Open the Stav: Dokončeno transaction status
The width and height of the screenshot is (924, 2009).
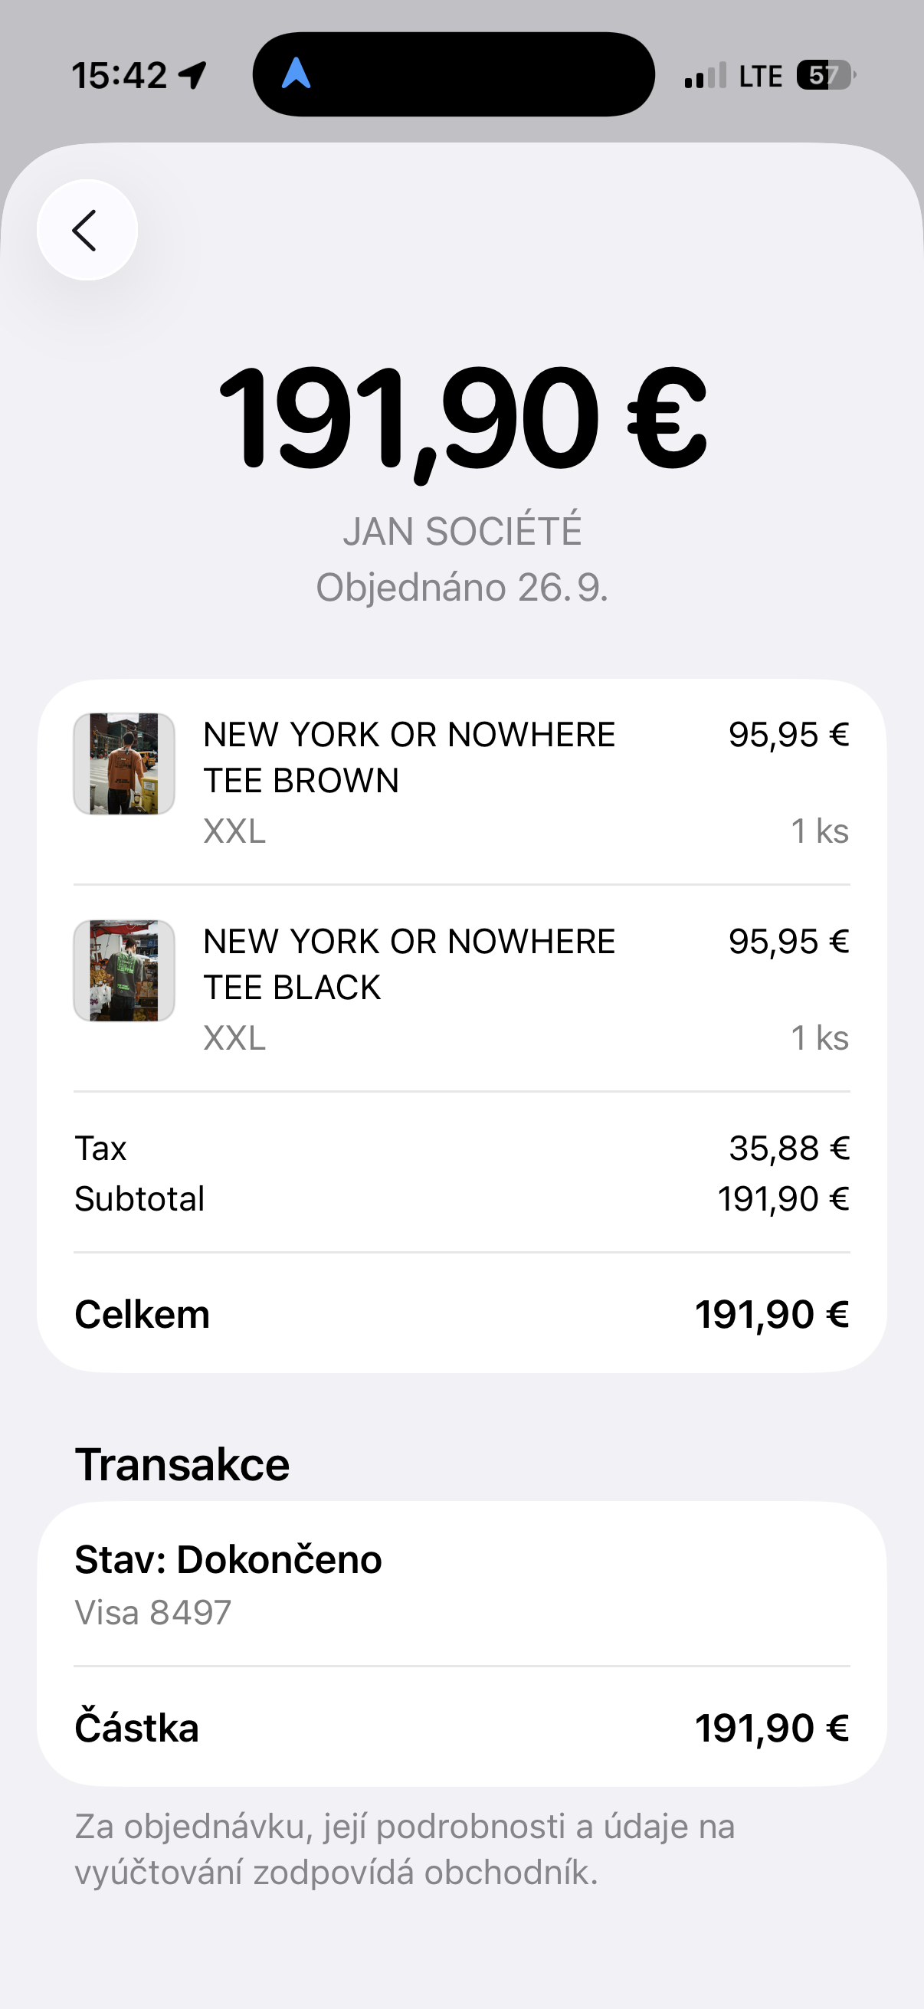coord(228,1560)
